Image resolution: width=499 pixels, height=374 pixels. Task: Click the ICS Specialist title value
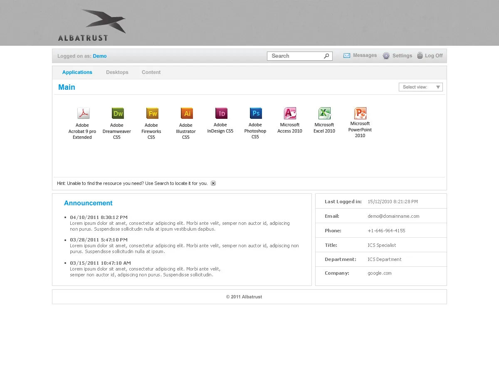tap(382, 245)
